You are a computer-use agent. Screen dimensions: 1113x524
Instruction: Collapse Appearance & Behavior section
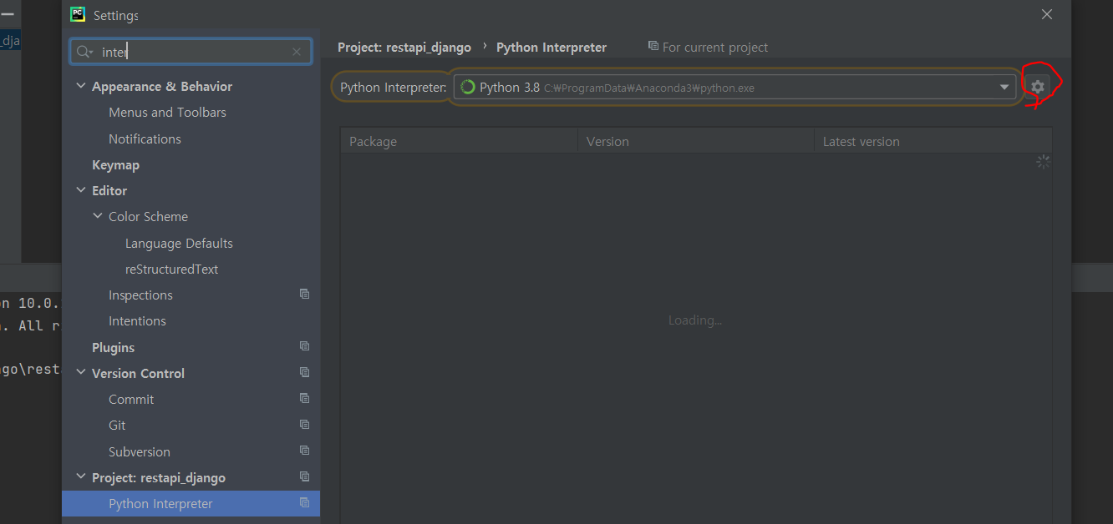(81, 86)
